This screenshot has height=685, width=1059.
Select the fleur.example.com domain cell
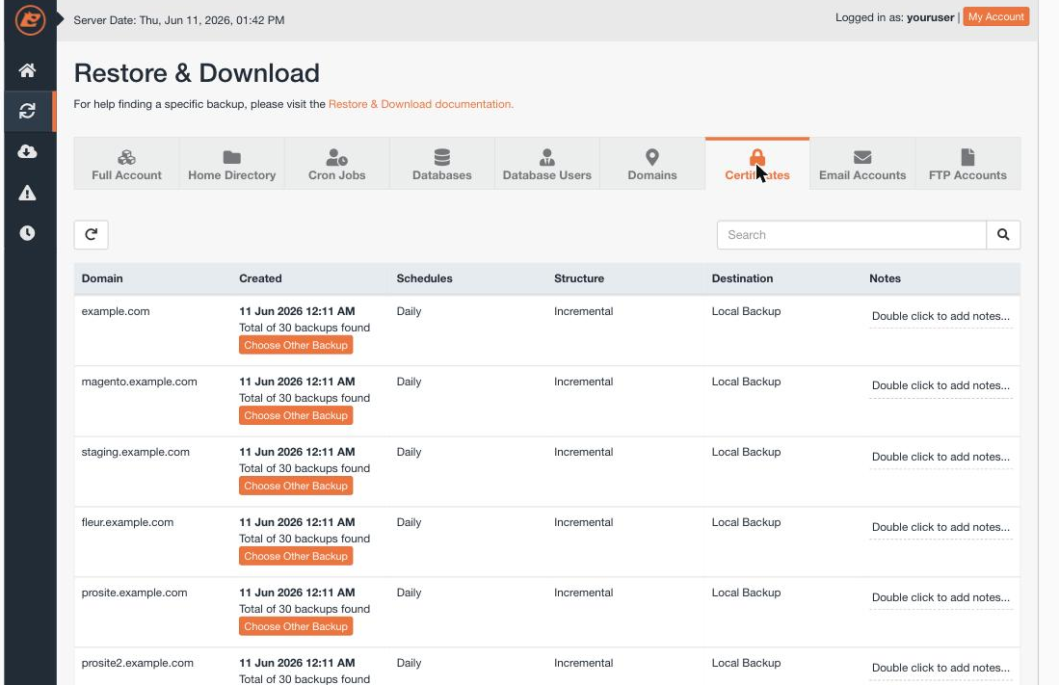127,522
